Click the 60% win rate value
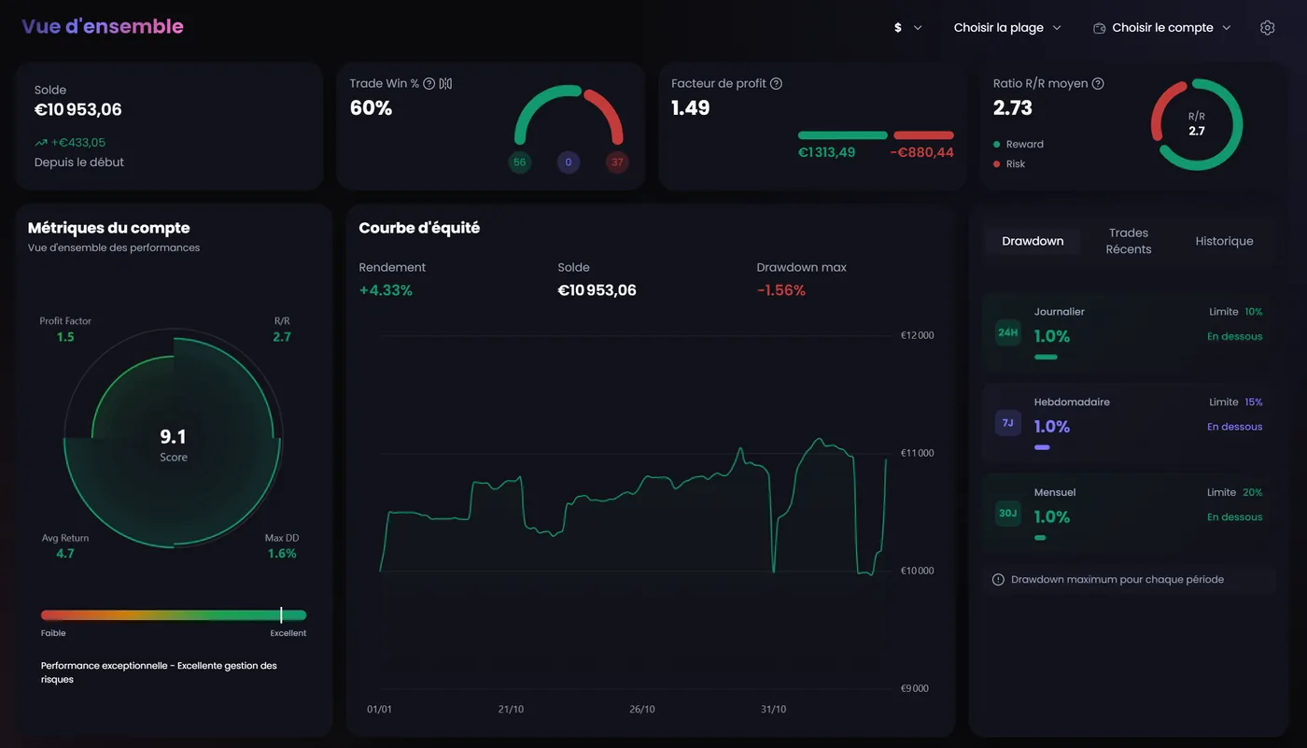 point(371,108)
